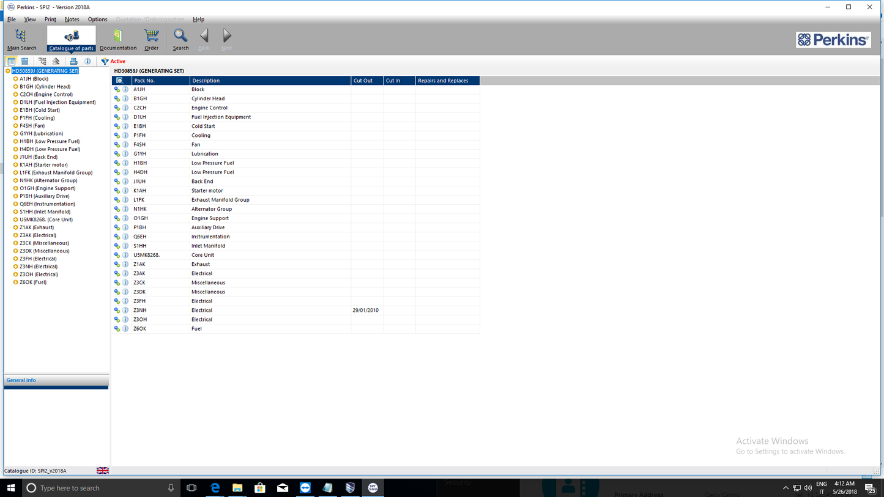Expand the F1FH (Cooling) tree node

(x=15, y=118)
